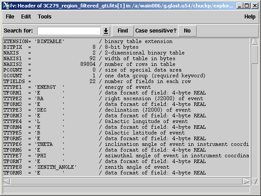The image size is (261, 196).
Task: Click the vertical scrollbar thumb
Action: (x=255, y=54)
